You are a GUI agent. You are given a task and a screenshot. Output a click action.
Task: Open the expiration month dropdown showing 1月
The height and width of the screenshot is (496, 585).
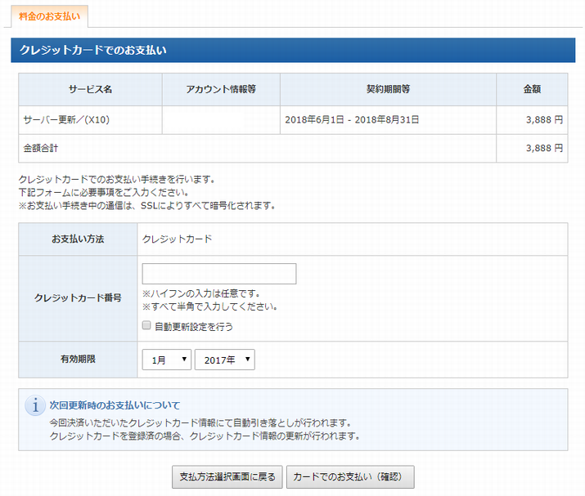(166, 360)
